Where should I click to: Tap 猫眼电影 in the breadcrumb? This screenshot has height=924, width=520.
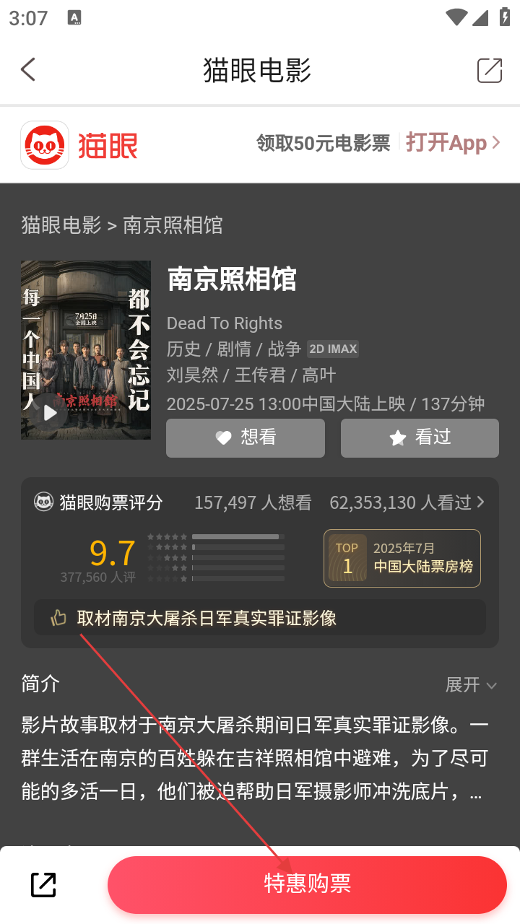[x=61, y=225]
